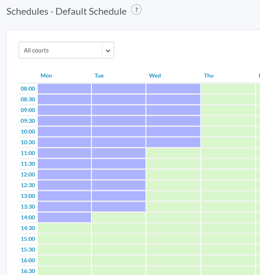The height and width of the screenshot is (275, 260).
Task: Click the Tue column header
Action: [x=99, y=76]
